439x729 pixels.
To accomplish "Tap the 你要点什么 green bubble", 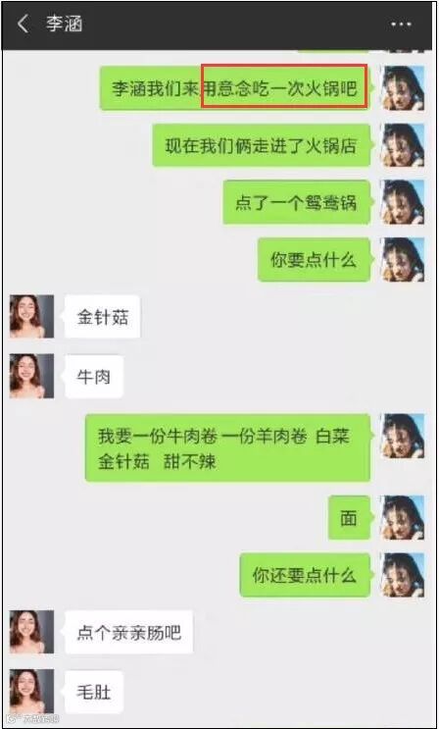I will click(x=315, y=259).
